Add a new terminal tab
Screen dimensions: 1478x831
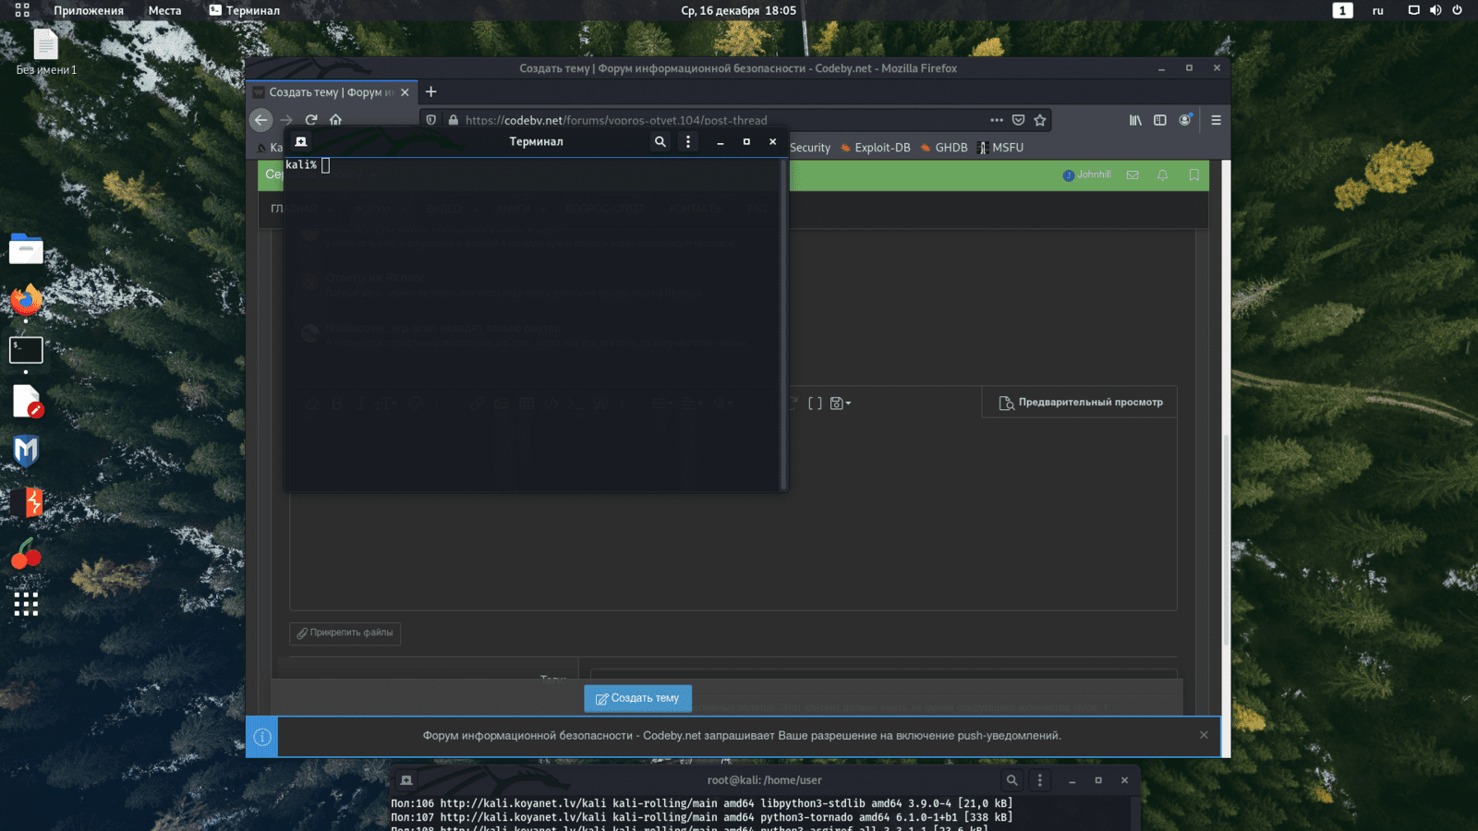(301, 141)
